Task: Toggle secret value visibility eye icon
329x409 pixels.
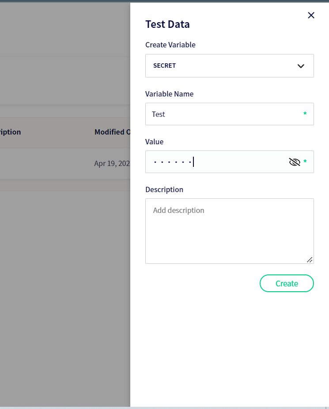Action: [295, 162]
